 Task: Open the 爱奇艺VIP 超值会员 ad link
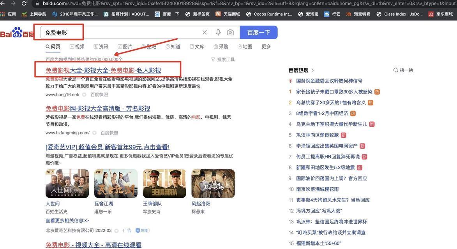click(x=108, y=147)
